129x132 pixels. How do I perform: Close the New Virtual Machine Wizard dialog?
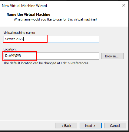[x=124, y=5]
